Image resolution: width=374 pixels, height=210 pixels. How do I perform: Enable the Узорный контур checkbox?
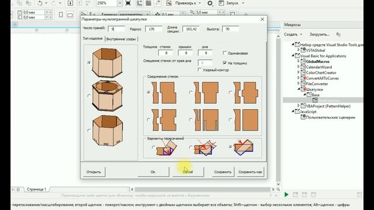[200, 70]
